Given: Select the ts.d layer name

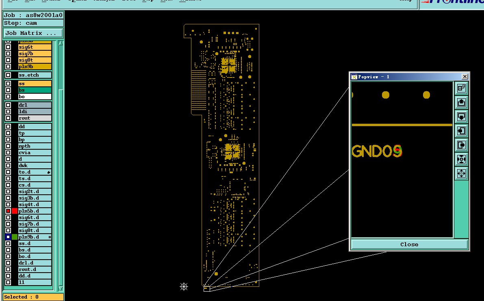Looking at the screenshot, I should 35,178.
